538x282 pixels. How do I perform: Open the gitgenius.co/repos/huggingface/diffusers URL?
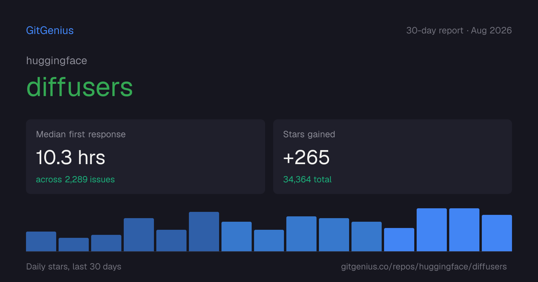(424, 266)
